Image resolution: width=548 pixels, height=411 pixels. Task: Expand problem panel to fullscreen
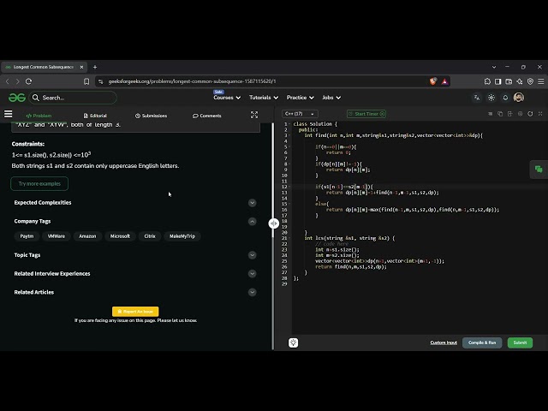pyautogui.click(x=254, y=115)
